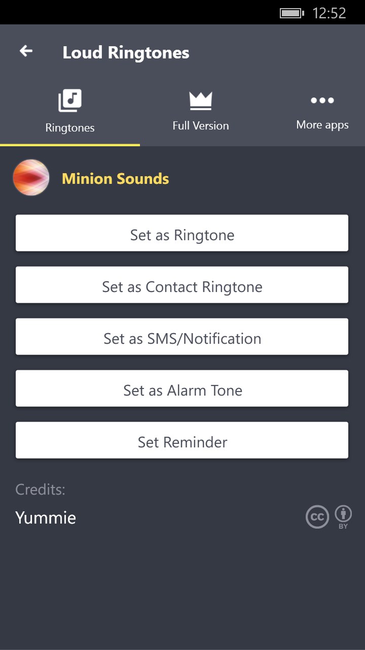
Task: Tap the Set Reminder button
Action: pyautogui.click(x=182, y=442)
